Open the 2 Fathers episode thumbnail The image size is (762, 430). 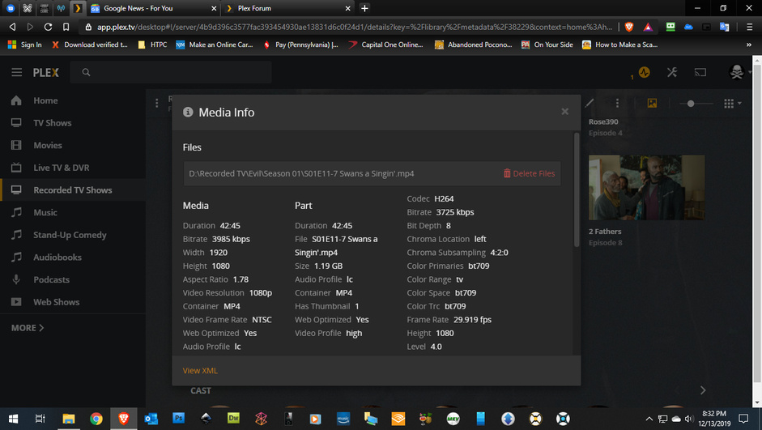coord(646,188)
